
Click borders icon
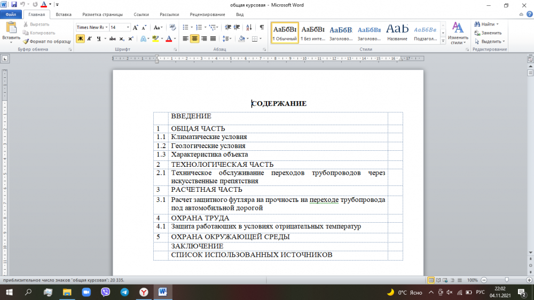pos(254,39)
